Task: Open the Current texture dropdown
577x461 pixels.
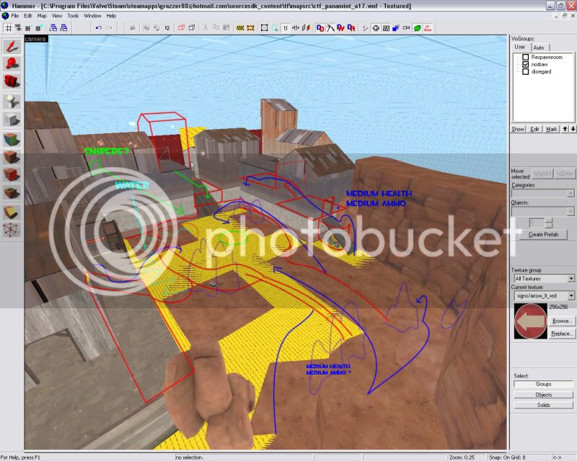Action: pyautogui.click(x=545, y=295)
